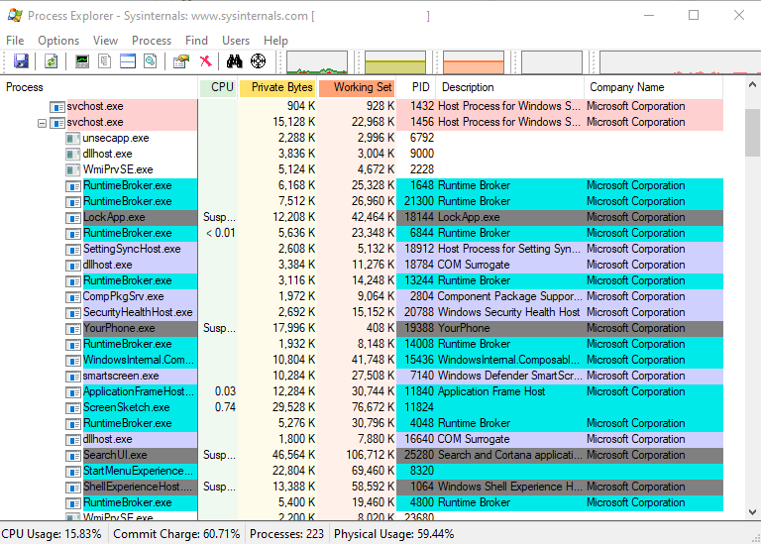Click 'Processes: 223' in status bar
761x544 pixels.
point(286,534)
